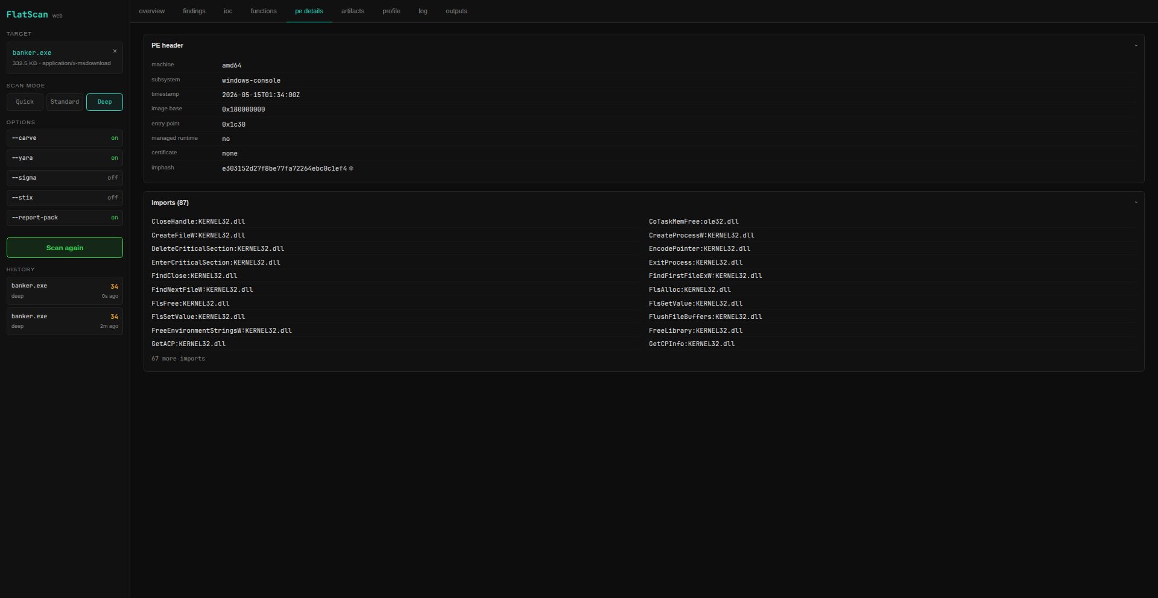Copy the imphash value using its icon
Screen dimensions: 1158x598
pyautogui.click(x=351, y=169)
